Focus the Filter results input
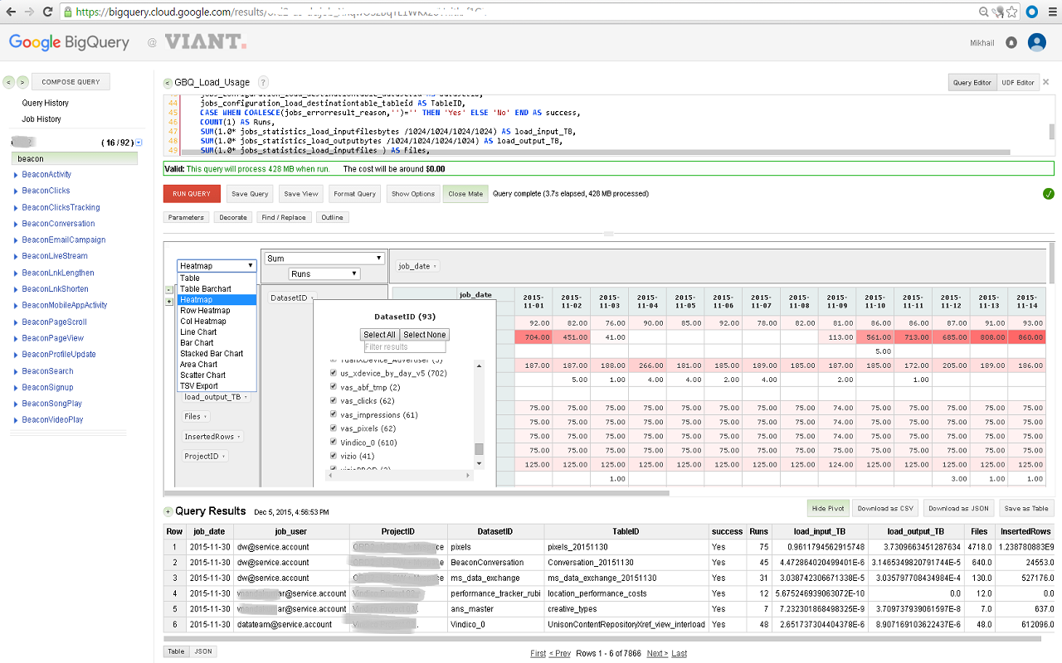The width and height of the screenshot is (1062, 663). click(x=406, y=347)
